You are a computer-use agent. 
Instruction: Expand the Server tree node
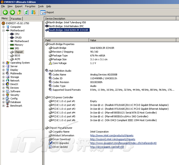4,66
